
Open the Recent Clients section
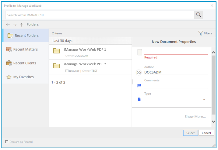click(24, 63)
